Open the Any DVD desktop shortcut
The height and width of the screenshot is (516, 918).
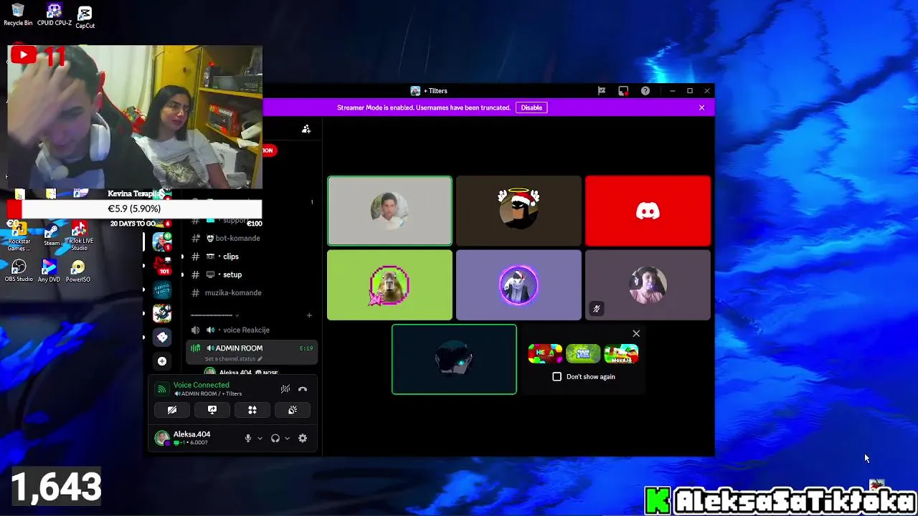pyautogui.click(x=49, y=271)
